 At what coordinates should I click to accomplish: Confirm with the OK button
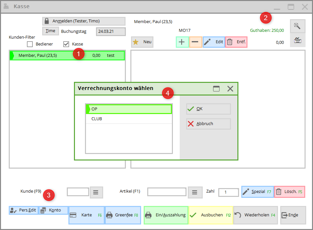(209, 109)
